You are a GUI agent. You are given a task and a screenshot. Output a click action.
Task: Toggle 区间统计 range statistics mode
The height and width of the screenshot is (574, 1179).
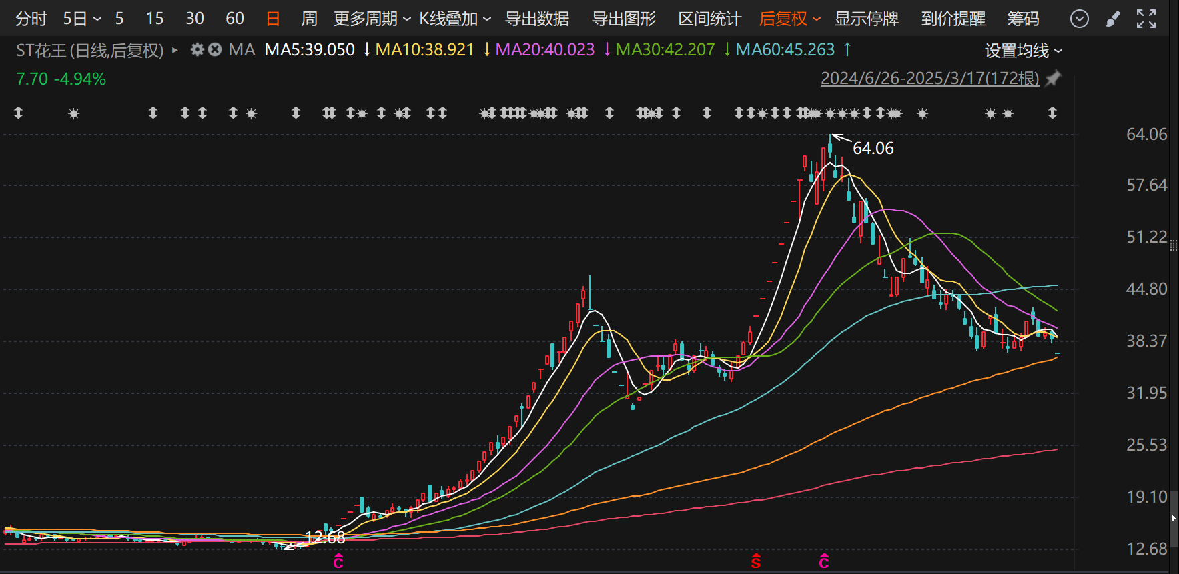pyautogui.click(x=709, y=19)
